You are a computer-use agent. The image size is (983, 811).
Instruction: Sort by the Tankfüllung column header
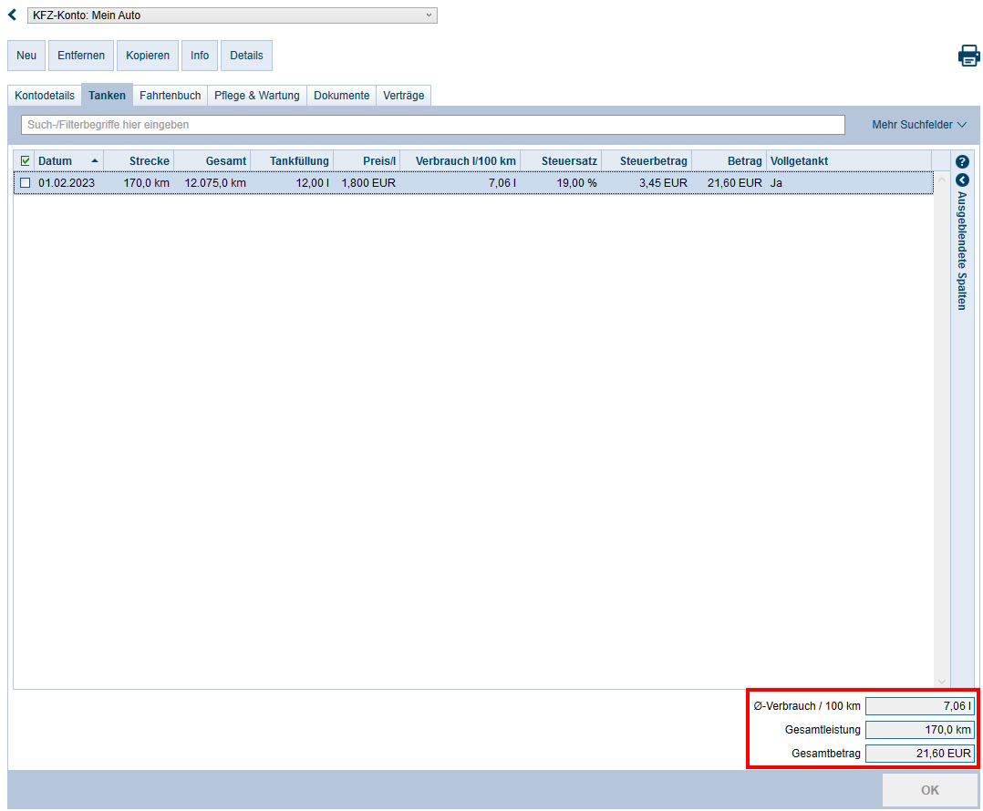click(292, 161)
